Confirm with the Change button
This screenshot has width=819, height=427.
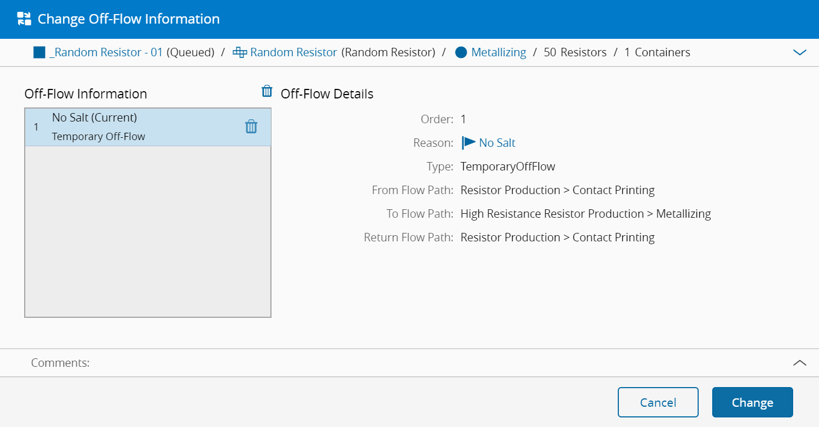pyautogui.click(x=752, y=402)
